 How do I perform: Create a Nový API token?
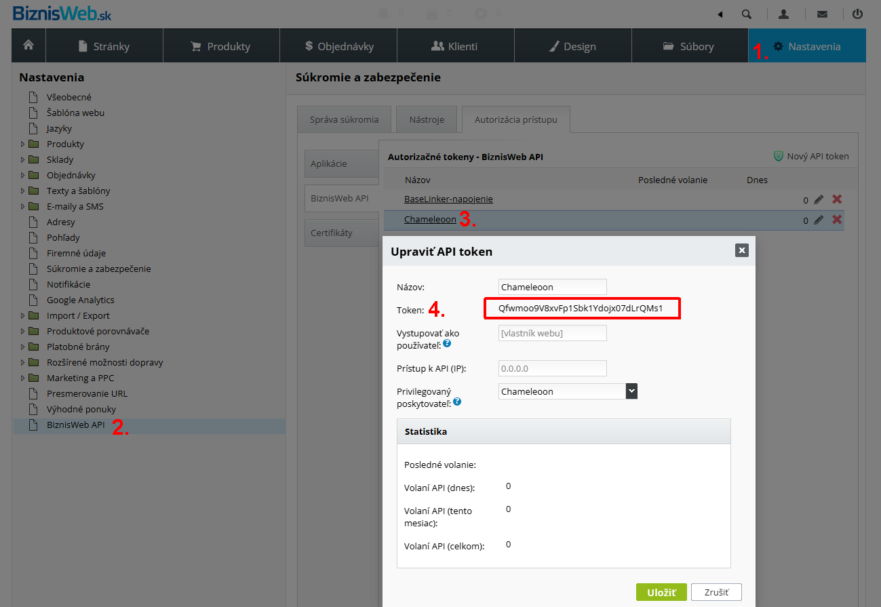click(x=811, y=156)
